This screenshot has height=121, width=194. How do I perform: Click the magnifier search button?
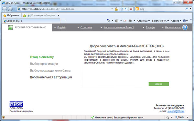pos(187,9)
